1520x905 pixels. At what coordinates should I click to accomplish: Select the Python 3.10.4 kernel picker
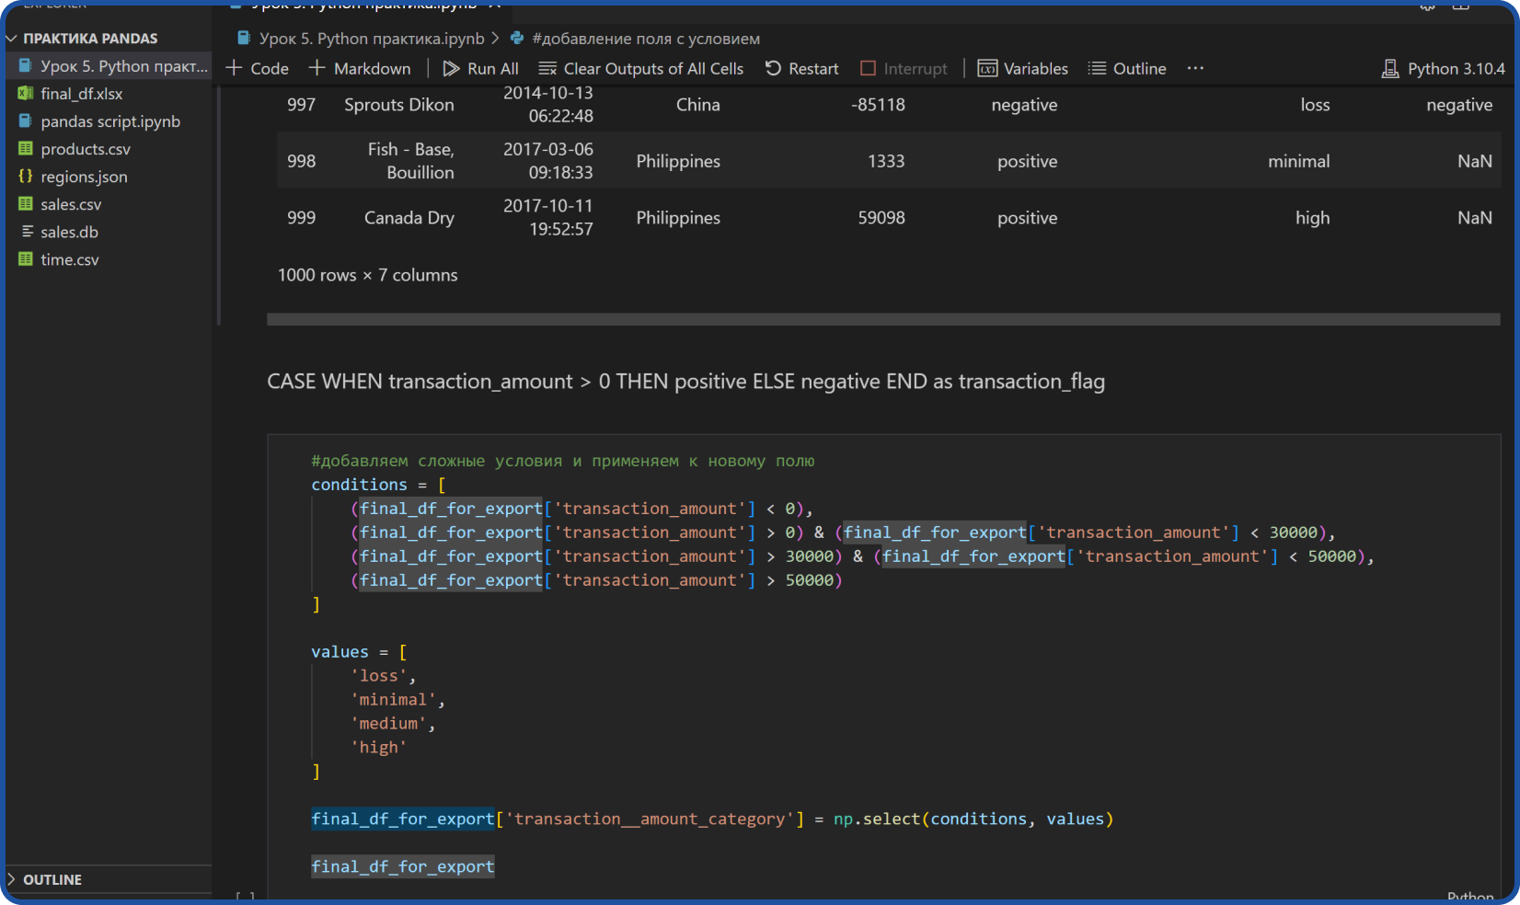click(1444, 69)
